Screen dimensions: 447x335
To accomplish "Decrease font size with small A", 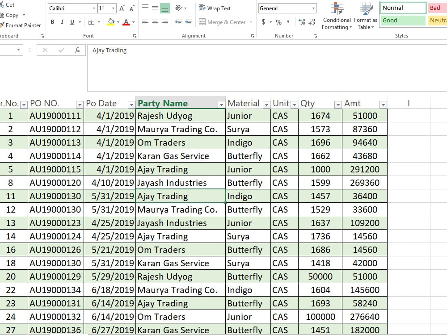I will 132,8.
